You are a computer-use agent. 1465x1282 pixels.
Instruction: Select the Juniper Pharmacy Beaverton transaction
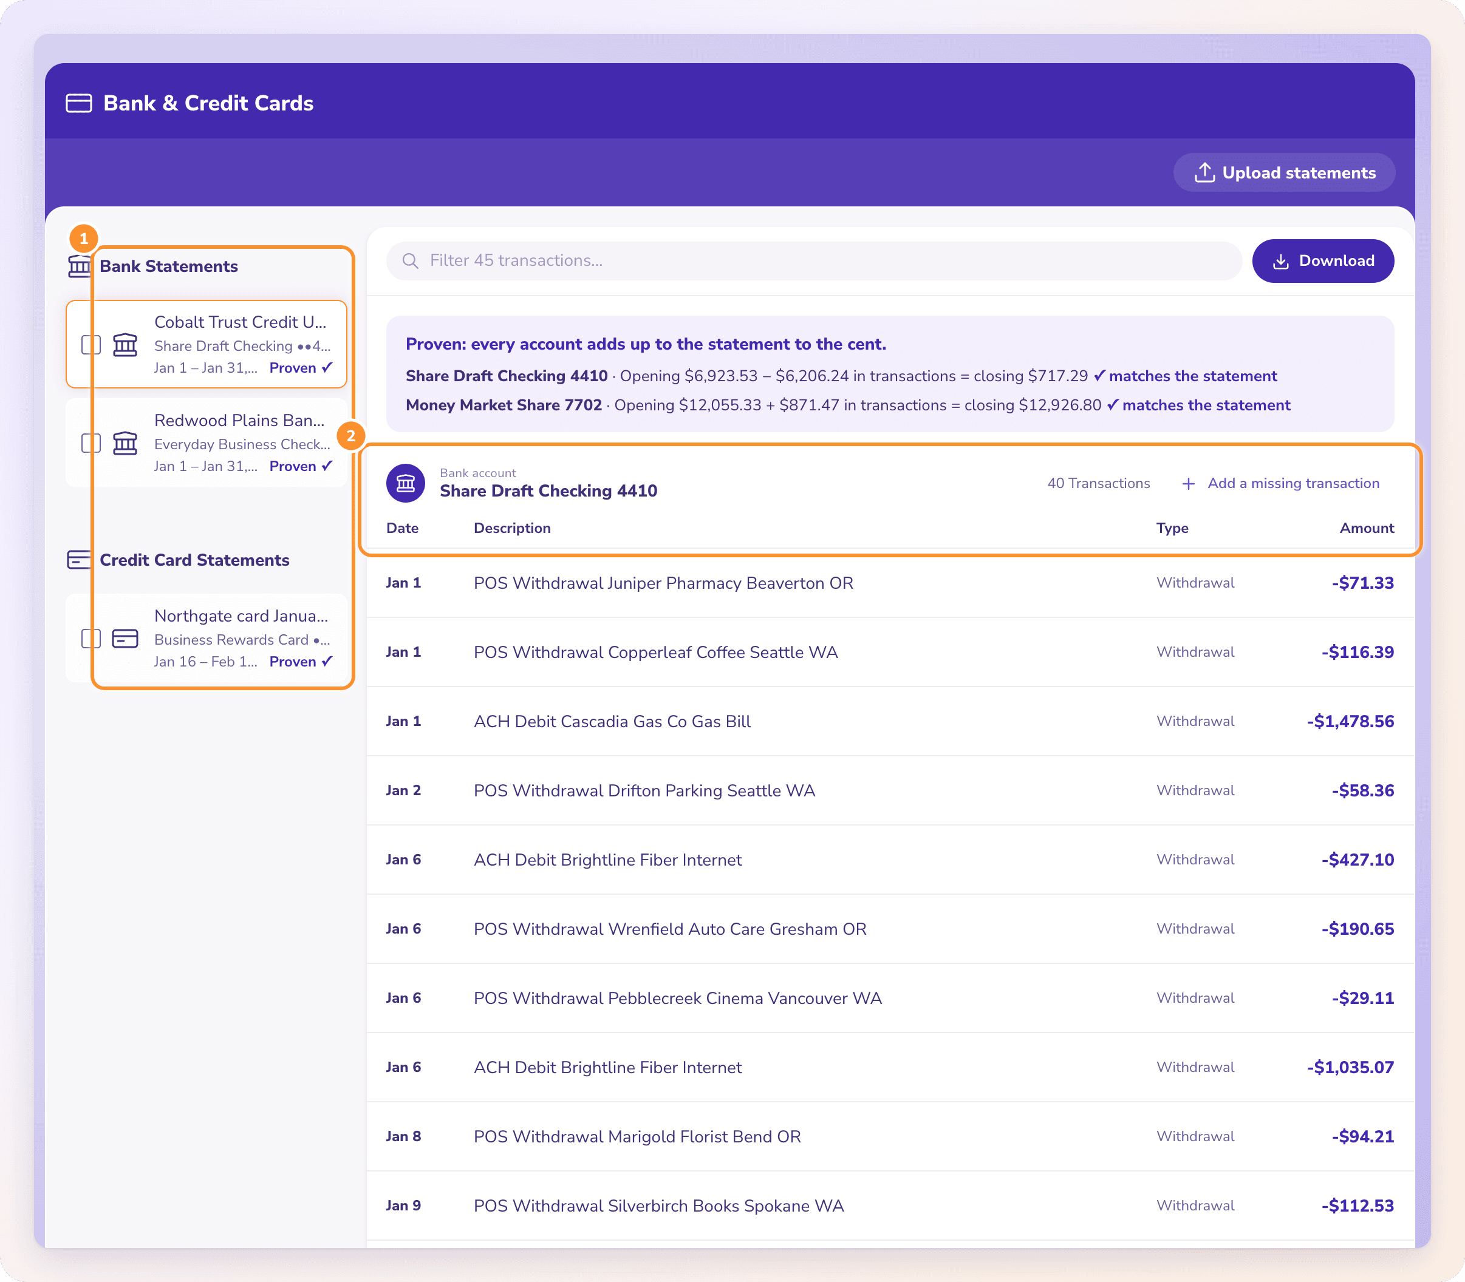tap(890, 583)
